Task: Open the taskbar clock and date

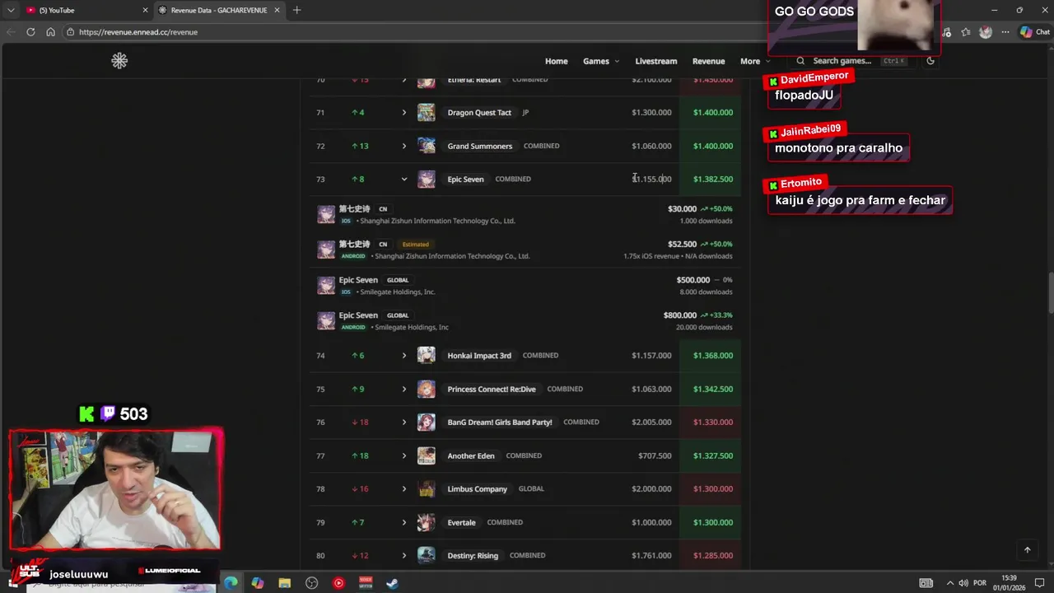Action: (1010, 583)
